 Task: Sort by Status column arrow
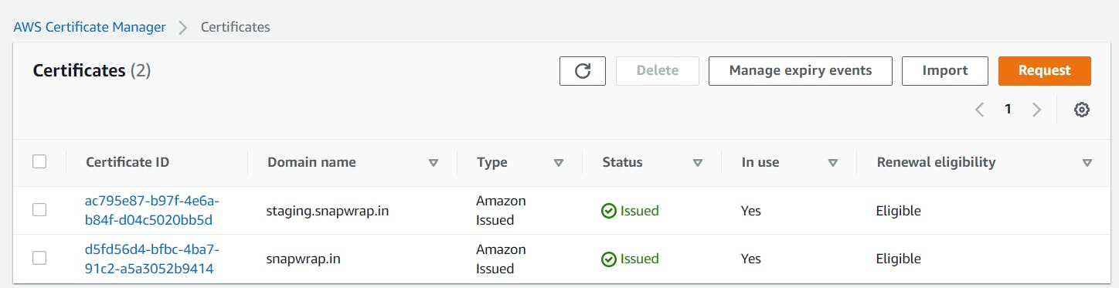pyautogui.click(x=698, y=163)
